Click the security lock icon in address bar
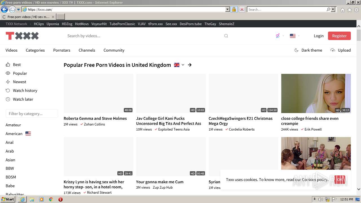Viewport: 361px width, 203px height. pos(234,10)
